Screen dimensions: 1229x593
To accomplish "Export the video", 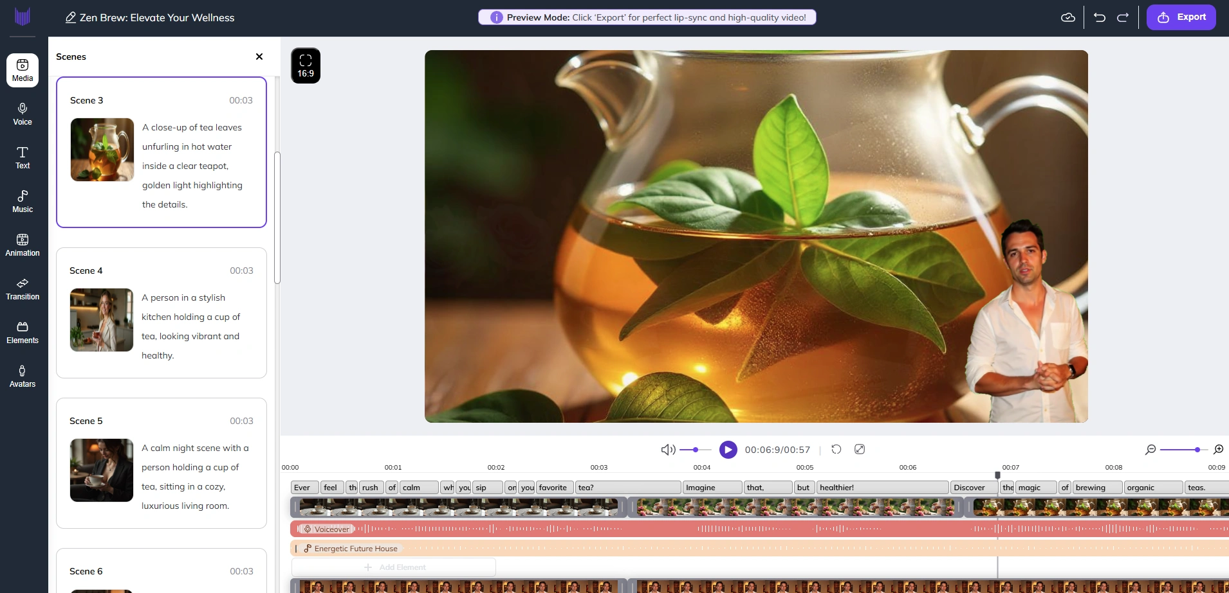I will pyautogui.click(x=1181, y=17).
